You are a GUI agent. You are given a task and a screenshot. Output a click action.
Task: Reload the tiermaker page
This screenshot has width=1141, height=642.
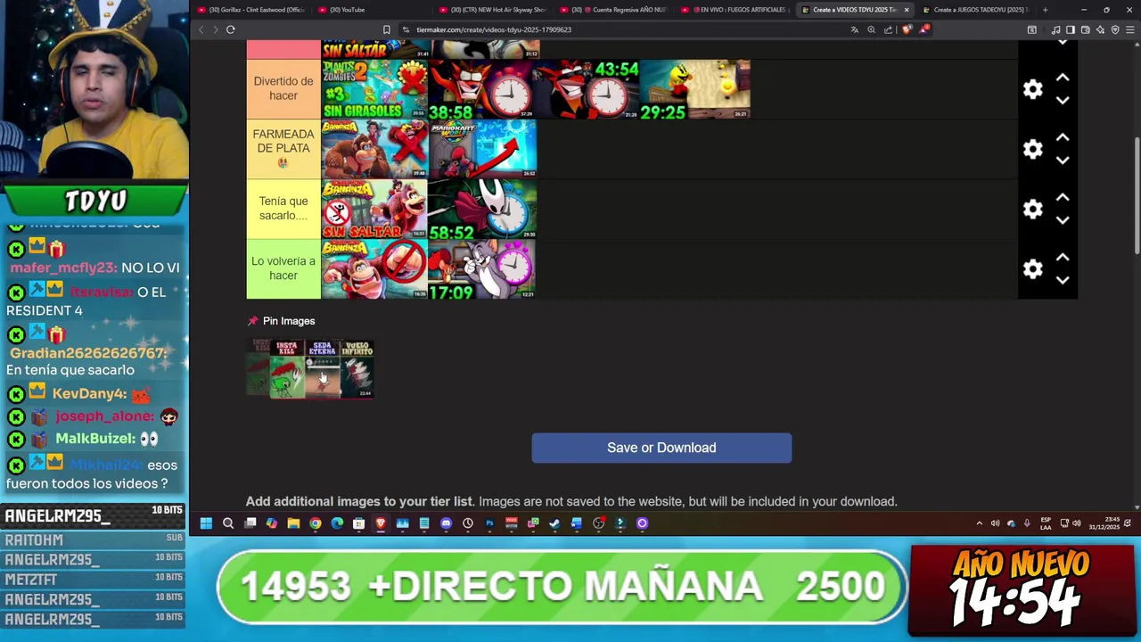[230, 29]
